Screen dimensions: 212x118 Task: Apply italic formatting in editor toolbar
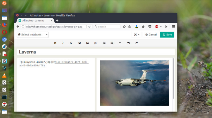[x=63, y=43]
